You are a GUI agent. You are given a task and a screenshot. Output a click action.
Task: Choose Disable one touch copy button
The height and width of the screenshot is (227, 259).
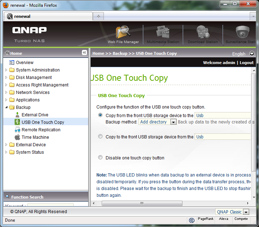click(100, 158)
